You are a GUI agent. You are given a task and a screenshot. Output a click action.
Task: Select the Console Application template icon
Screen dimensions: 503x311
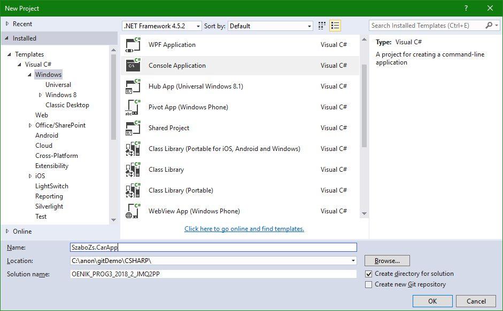133,66
